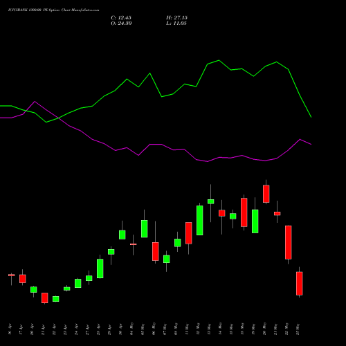Click the 25 May date label
346x346 pixels.
[298, 329]
